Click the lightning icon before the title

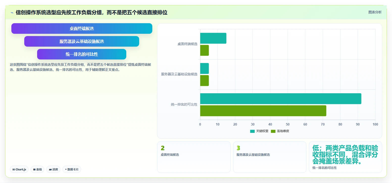[12, 13]
